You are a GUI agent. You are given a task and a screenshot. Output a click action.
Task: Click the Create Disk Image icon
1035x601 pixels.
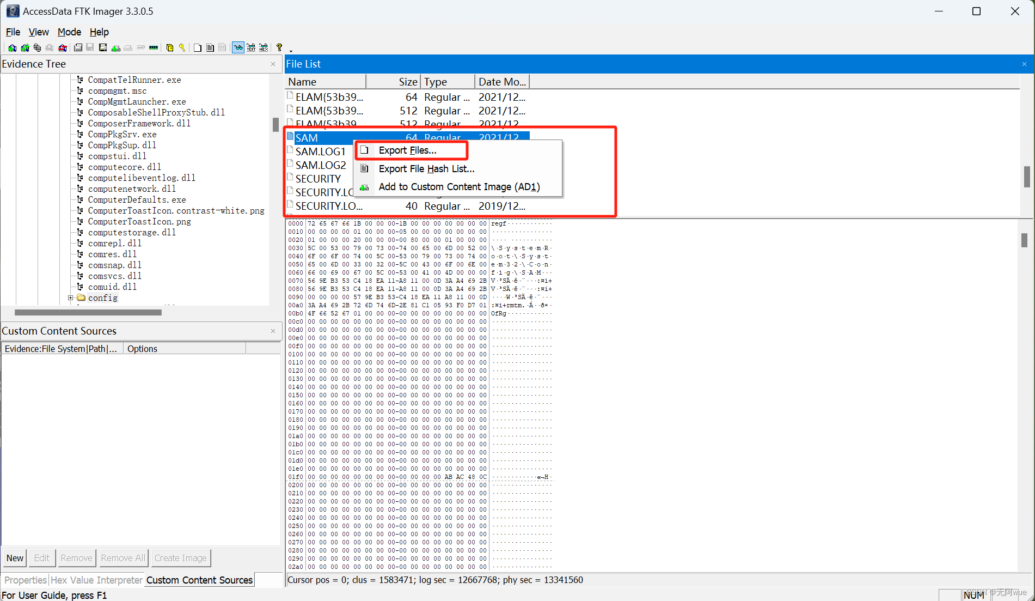(x=78, y=48)
